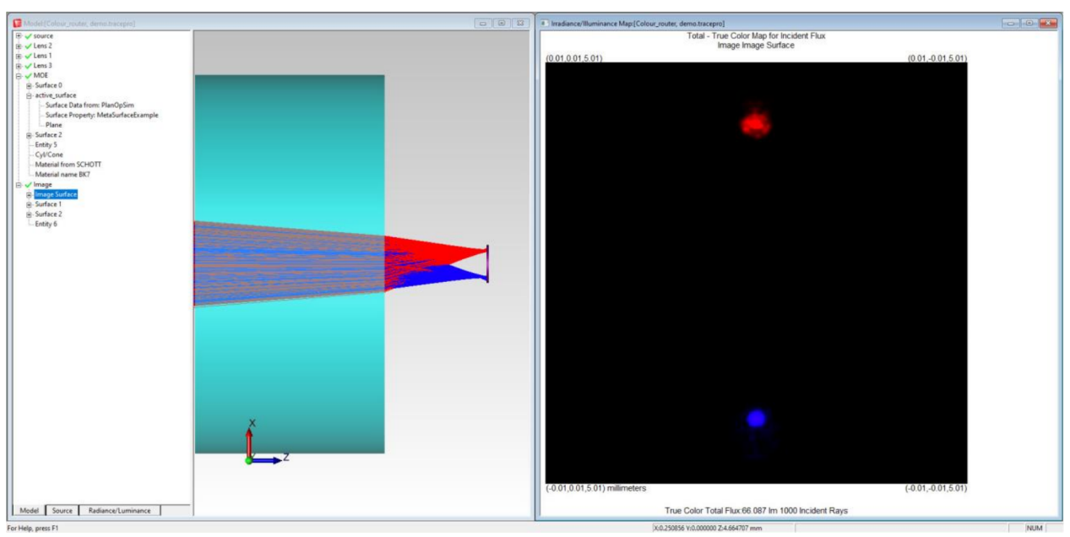Expand the Image Surface node
This screenshot has width=1070, height=537.
pyautogui.click(x=30, y=194)
